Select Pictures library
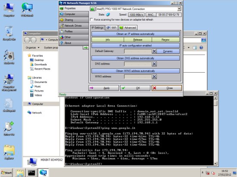The image size is (237, 177). coord(37,91)
